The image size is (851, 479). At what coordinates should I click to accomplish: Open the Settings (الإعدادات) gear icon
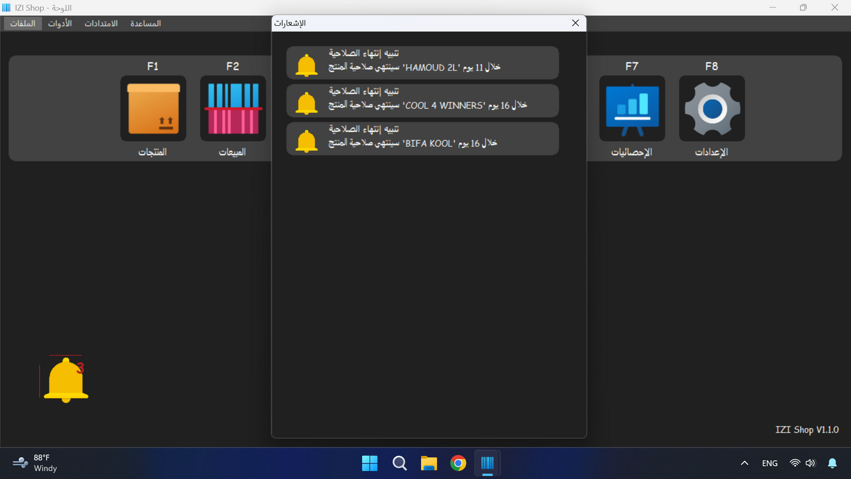pyautogui.click(x=711, y=108)
